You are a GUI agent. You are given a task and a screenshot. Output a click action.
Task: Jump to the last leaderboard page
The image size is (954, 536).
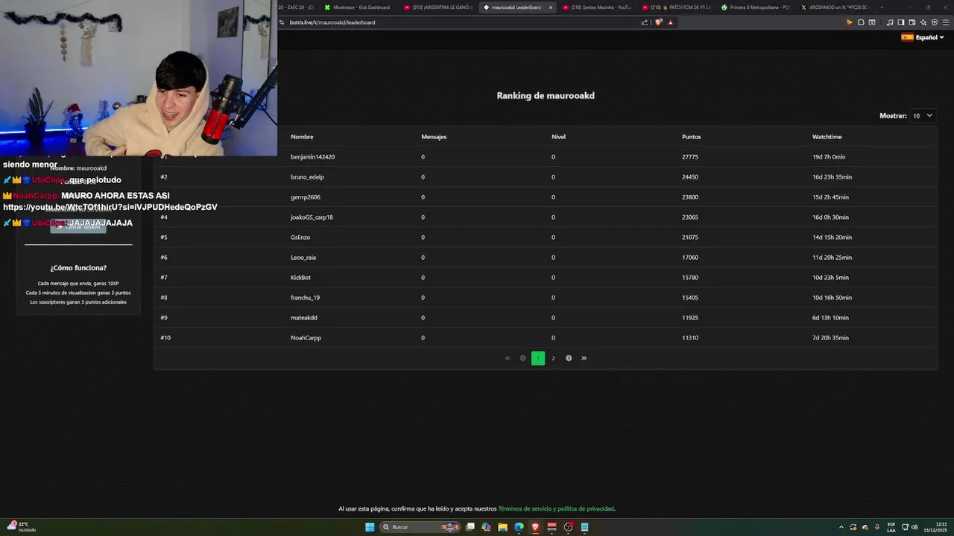coord(584,358)
